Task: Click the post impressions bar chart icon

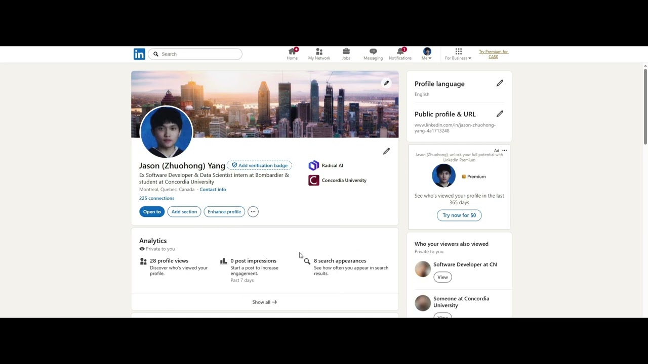Action: [x=224, y=261]
